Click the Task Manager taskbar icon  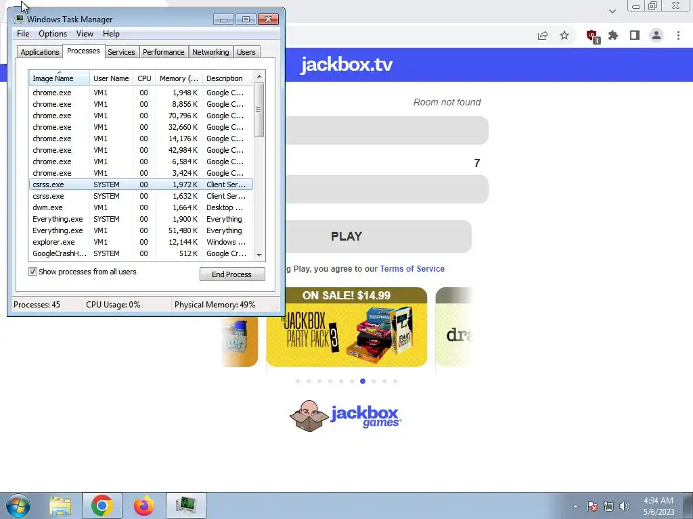[x=186, y=505]
